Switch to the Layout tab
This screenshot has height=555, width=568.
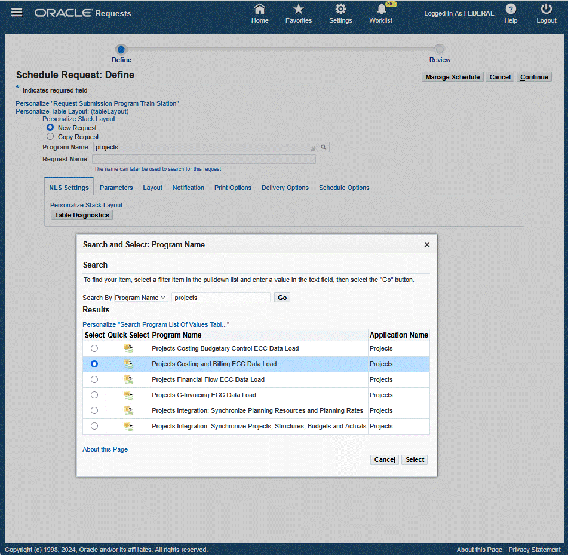click(x=152, y=188)
